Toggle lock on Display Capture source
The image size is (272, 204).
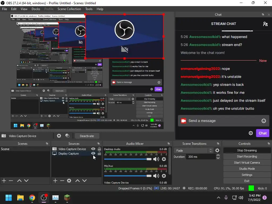point(99,153)
